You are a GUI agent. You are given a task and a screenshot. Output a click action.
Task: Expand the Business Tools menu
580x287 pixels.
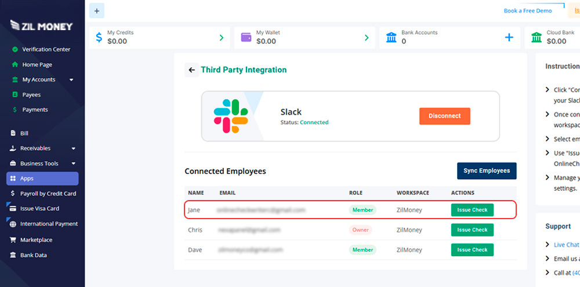click(x=73, y=164)
